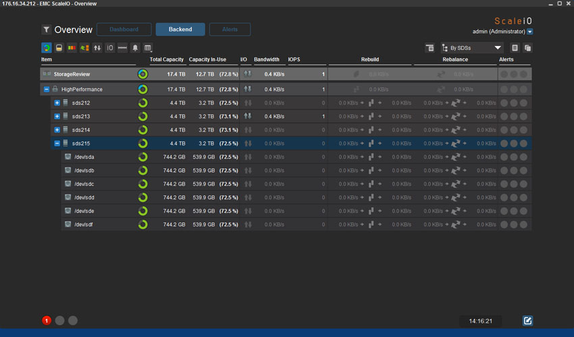Select the StorageReview system row
574x337 pixels.
(286, 74)
